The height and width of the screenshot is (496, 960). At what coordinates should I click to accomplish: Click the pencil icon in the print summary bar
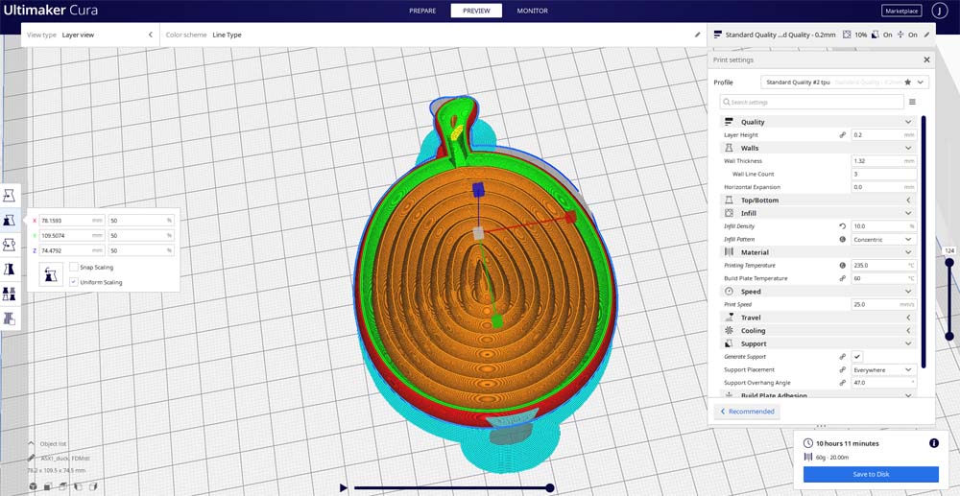click(926, 35)
